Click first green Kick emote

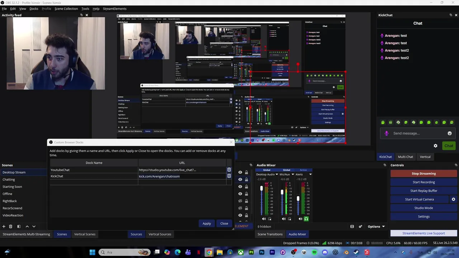point(383,123)
